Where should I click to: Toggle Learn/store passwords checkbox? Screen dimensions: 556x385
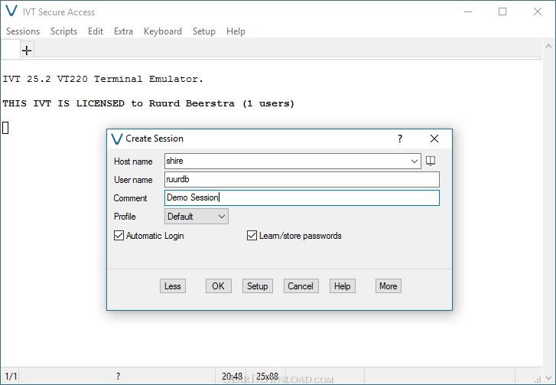252,236
